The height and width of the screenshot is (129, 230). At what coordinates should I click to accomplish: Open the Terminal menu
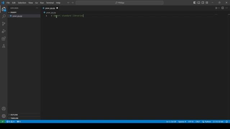50,3
